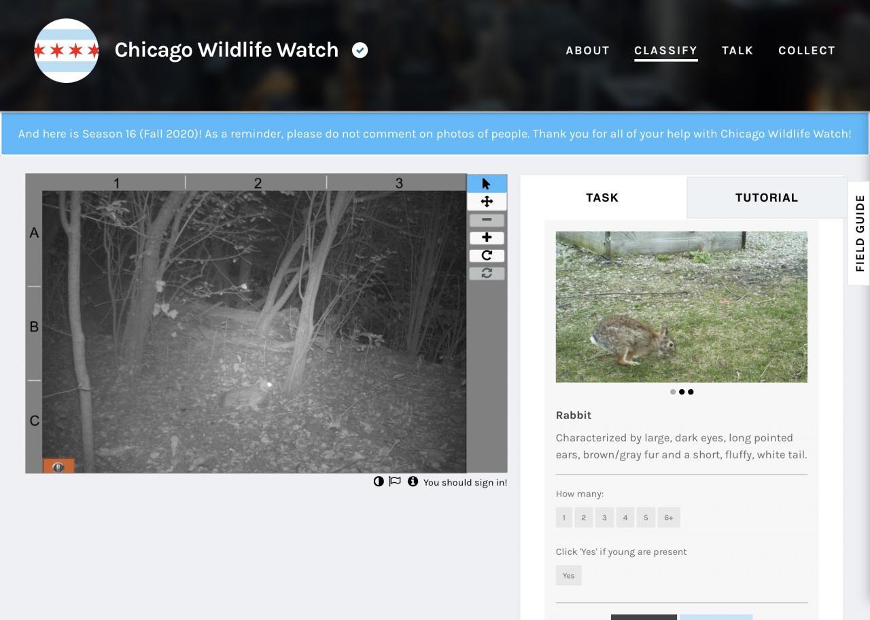Zoom in with the plus button
The height and width of the screenshot is (620, 870).
click(487, 238)
